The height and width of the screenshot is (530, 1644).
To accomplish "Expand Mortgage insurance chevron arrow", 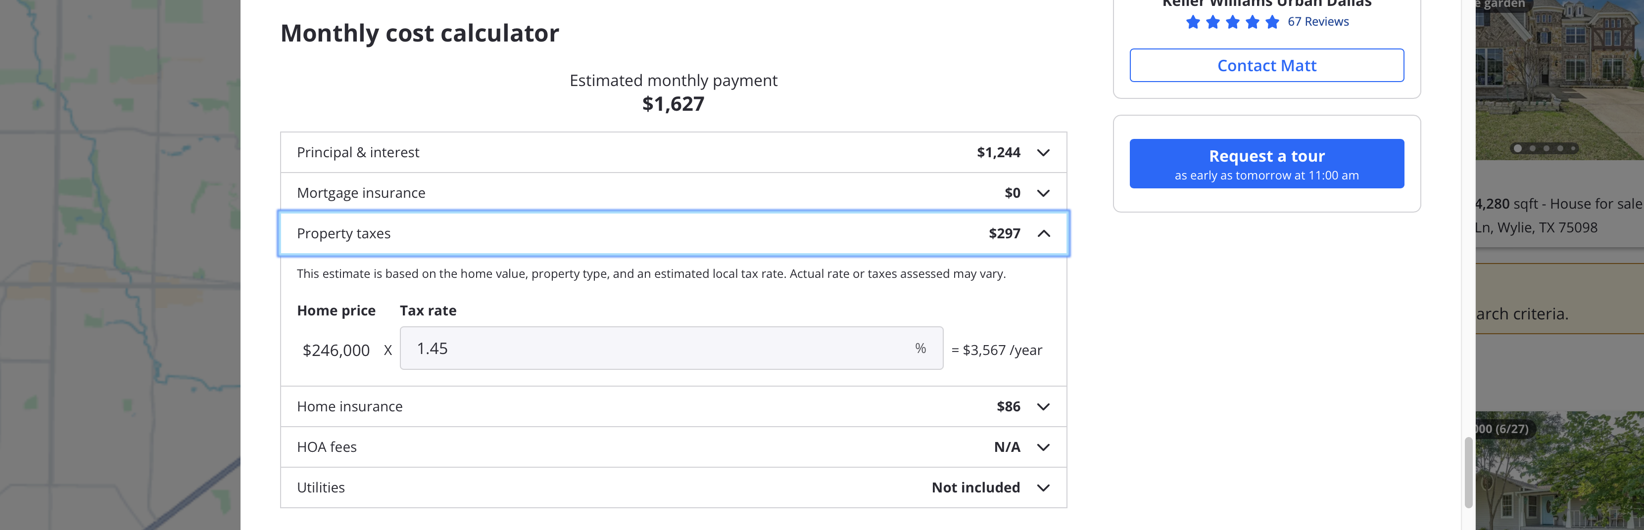I will [1043, 193].
